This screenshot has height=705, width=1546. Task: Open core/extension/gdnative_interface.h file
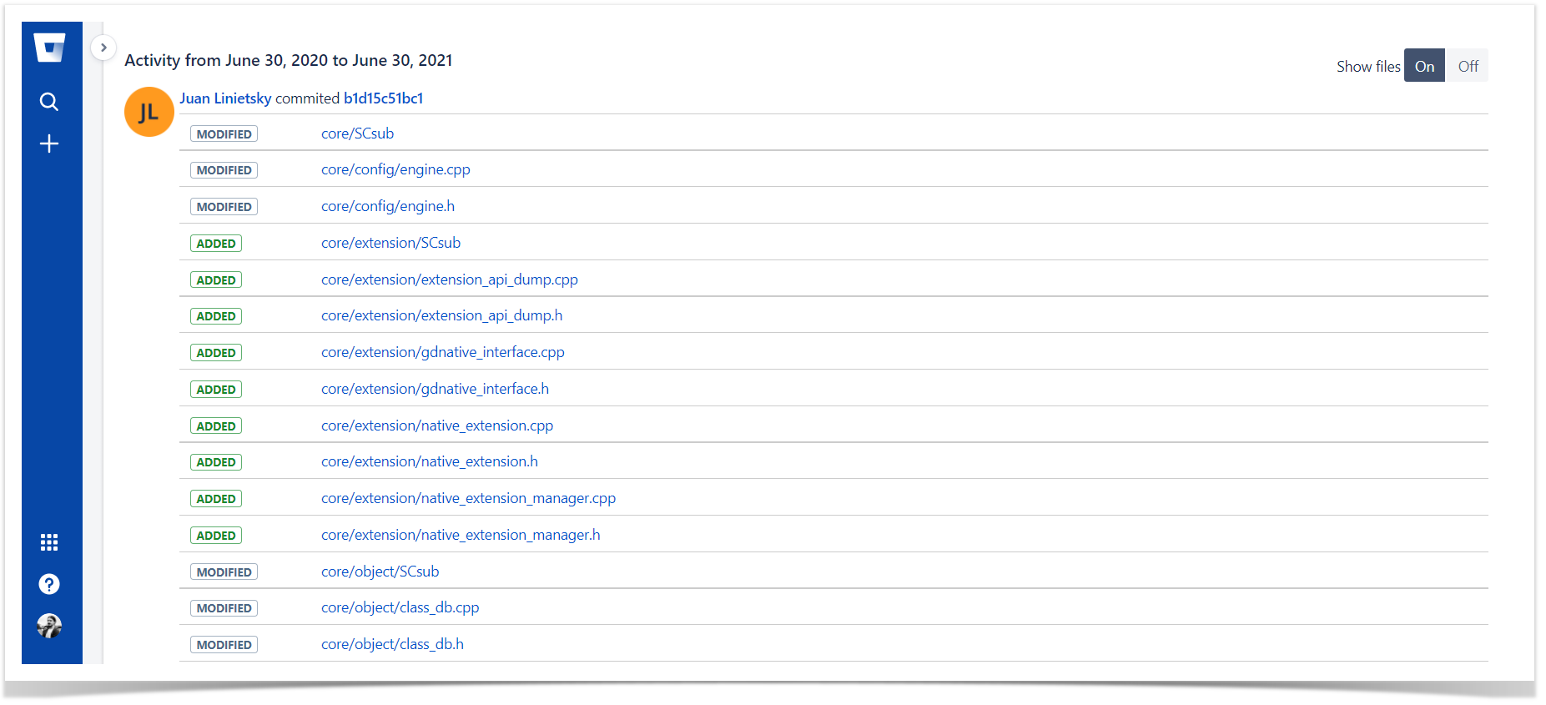click(x=435, y=389)
